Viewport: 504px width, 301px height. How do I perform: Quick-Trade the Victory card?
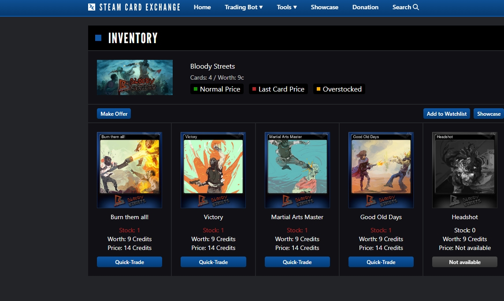pos(213,262)
